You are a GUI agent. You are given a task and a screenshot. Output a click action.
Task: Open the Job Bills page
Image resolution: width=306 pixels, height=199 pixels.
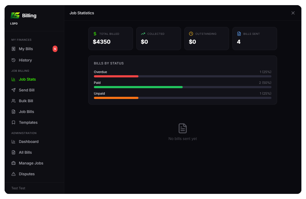(26, 112)
